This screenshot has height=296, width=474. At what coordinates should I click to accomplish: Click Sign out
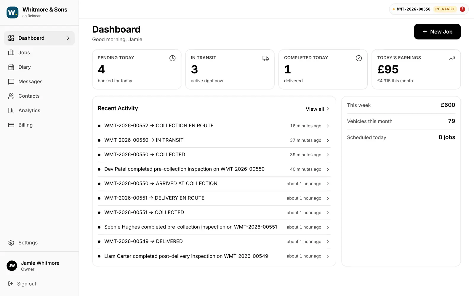click(22, 284)
